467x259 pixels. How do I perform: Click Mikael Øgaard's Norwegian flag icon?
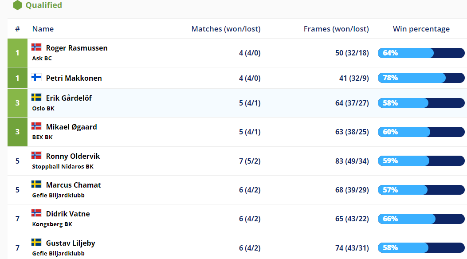click(x=36, y=126)
